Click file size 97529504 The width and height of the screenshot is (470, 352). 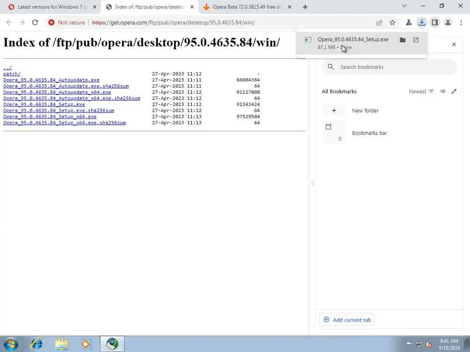click(248, 117)
